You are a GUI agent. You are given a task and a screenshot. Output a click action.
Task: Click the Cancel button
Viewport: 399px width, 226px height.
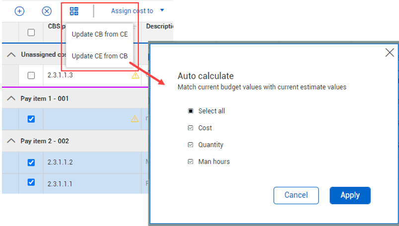click(296, 195)
